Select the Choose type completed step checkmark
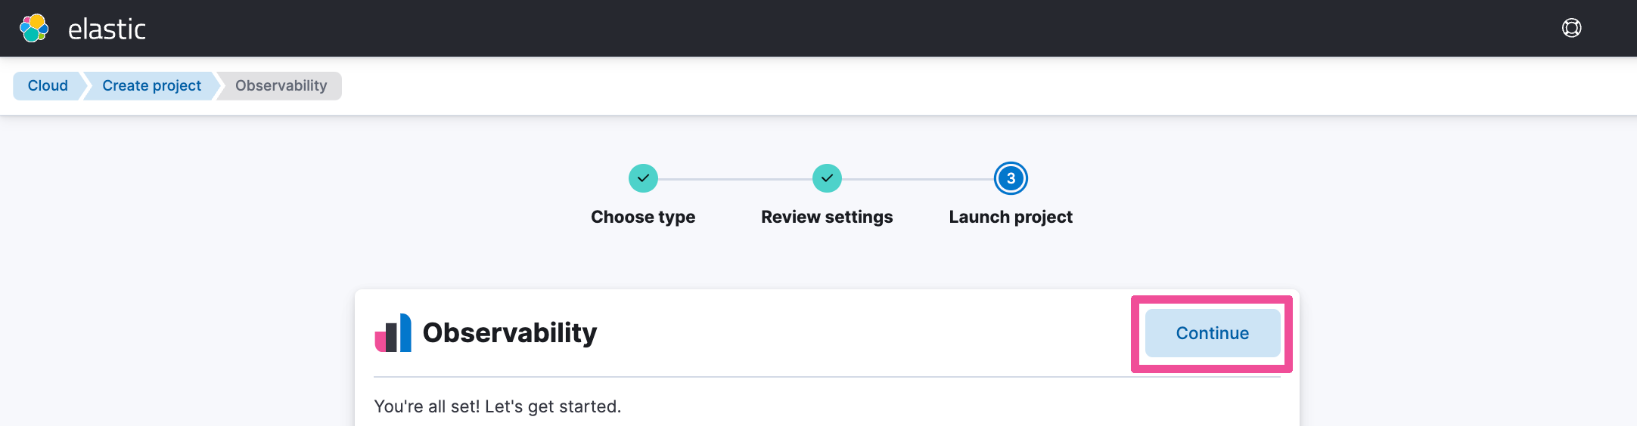 pos(643,178)
